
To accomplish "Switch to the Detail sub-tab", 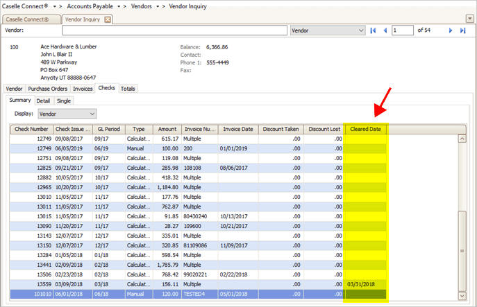I will coord(43,100).
